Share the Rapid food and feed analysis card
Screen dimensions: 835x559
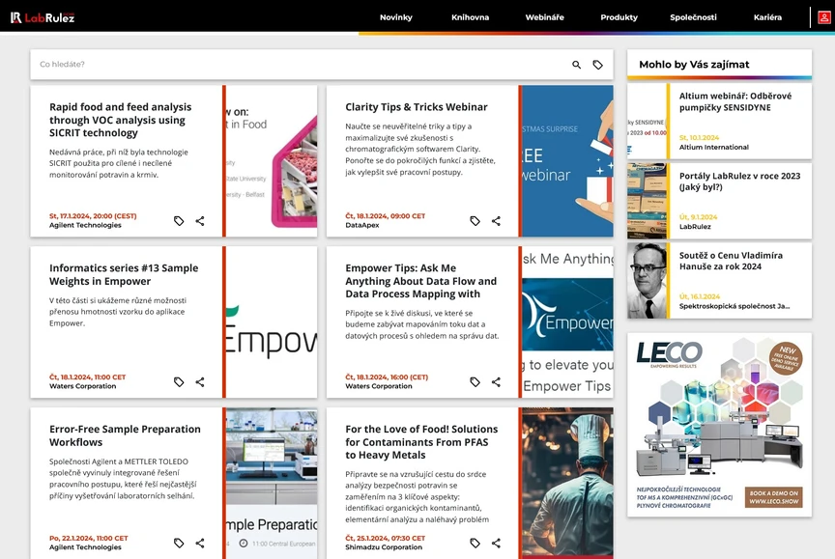200,221
